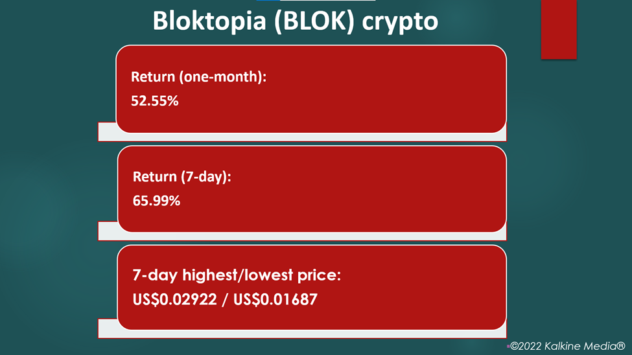Select the 7-day highest/lowest price heading
Image resolution: width=632 pixels, height=355 pixels.
[x=237, y=275]
